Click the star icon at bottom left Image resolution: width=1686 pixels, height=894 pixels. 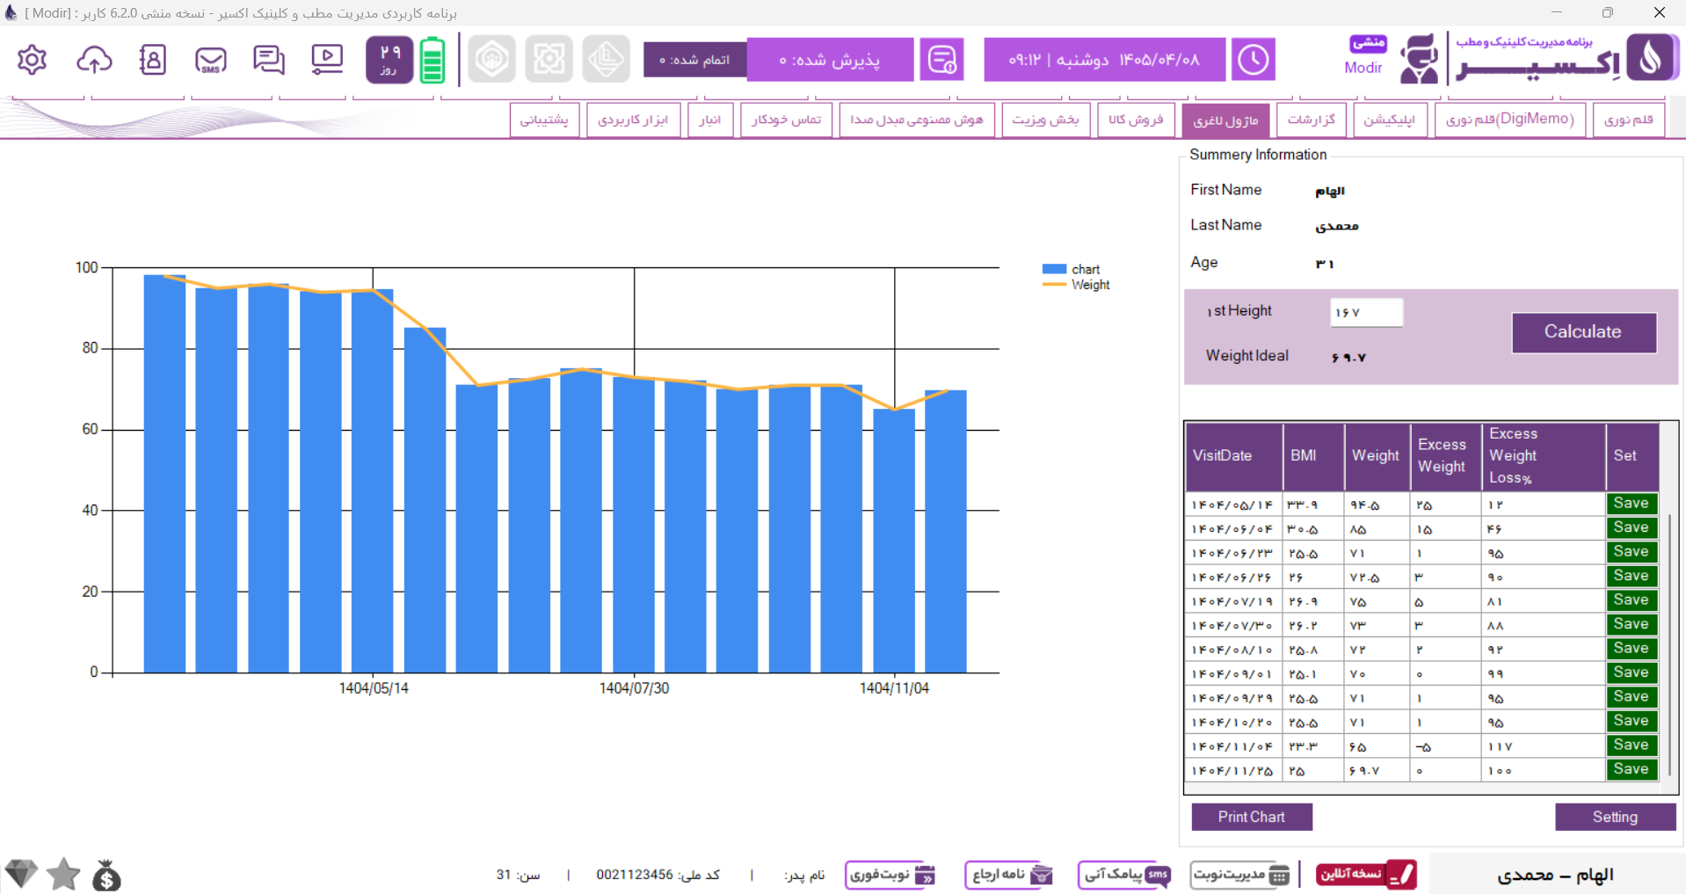(x=63, y=875)
